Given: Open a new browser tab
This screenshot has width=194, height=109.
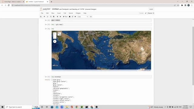Looking at the screenshot, I should [51, 2].
